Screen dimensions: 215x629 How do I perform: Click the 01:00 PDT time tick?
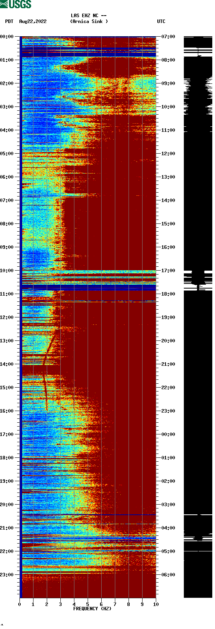[x=7, y=60]
